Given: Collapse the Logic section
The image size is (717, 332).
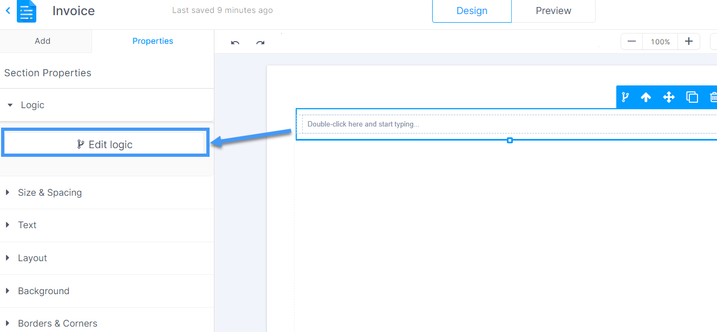Looking at the screenshot, I should coord(10,105).
